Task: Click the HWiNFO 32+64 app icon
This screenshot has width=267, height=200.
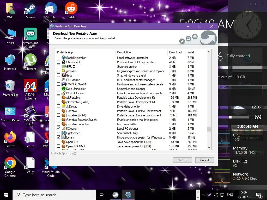Action: click(x=64, y=84)
